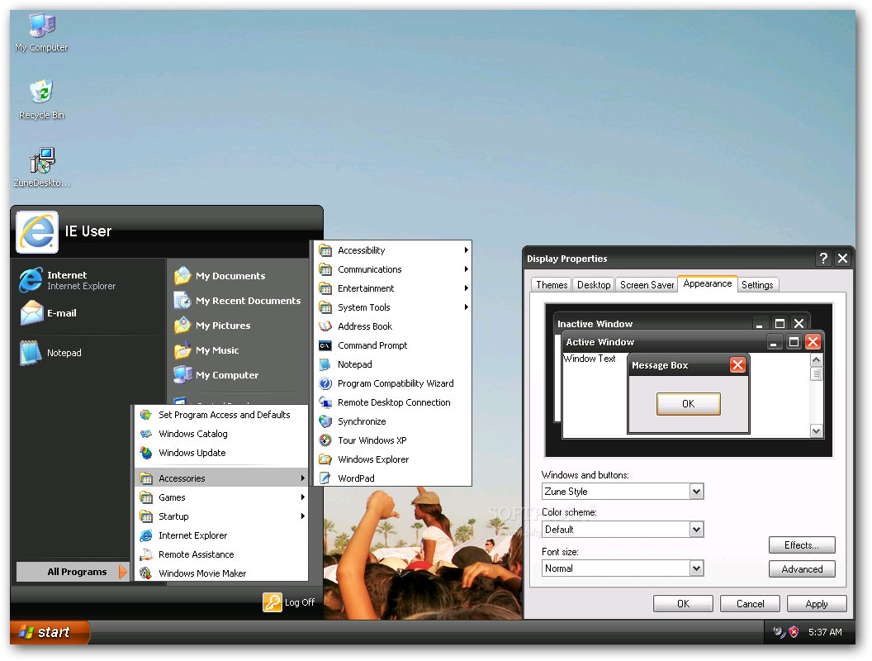Open Program Compatibility Wizard

[392, 383]
